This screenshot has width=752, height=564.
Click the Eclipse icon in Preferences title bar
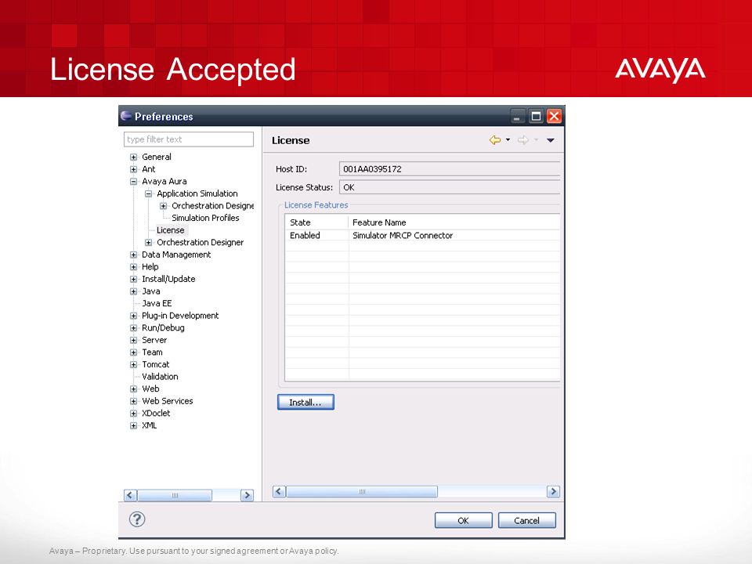click(x=126, y=116)
